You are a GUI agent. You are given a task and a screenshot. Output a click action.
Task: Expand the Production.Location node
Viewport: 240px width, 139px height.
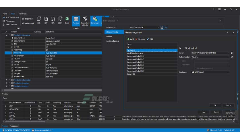point(6,83)
